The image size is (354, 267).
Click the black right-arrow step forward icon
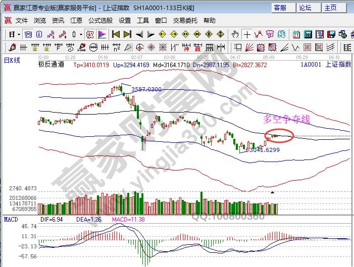(150, 34)
